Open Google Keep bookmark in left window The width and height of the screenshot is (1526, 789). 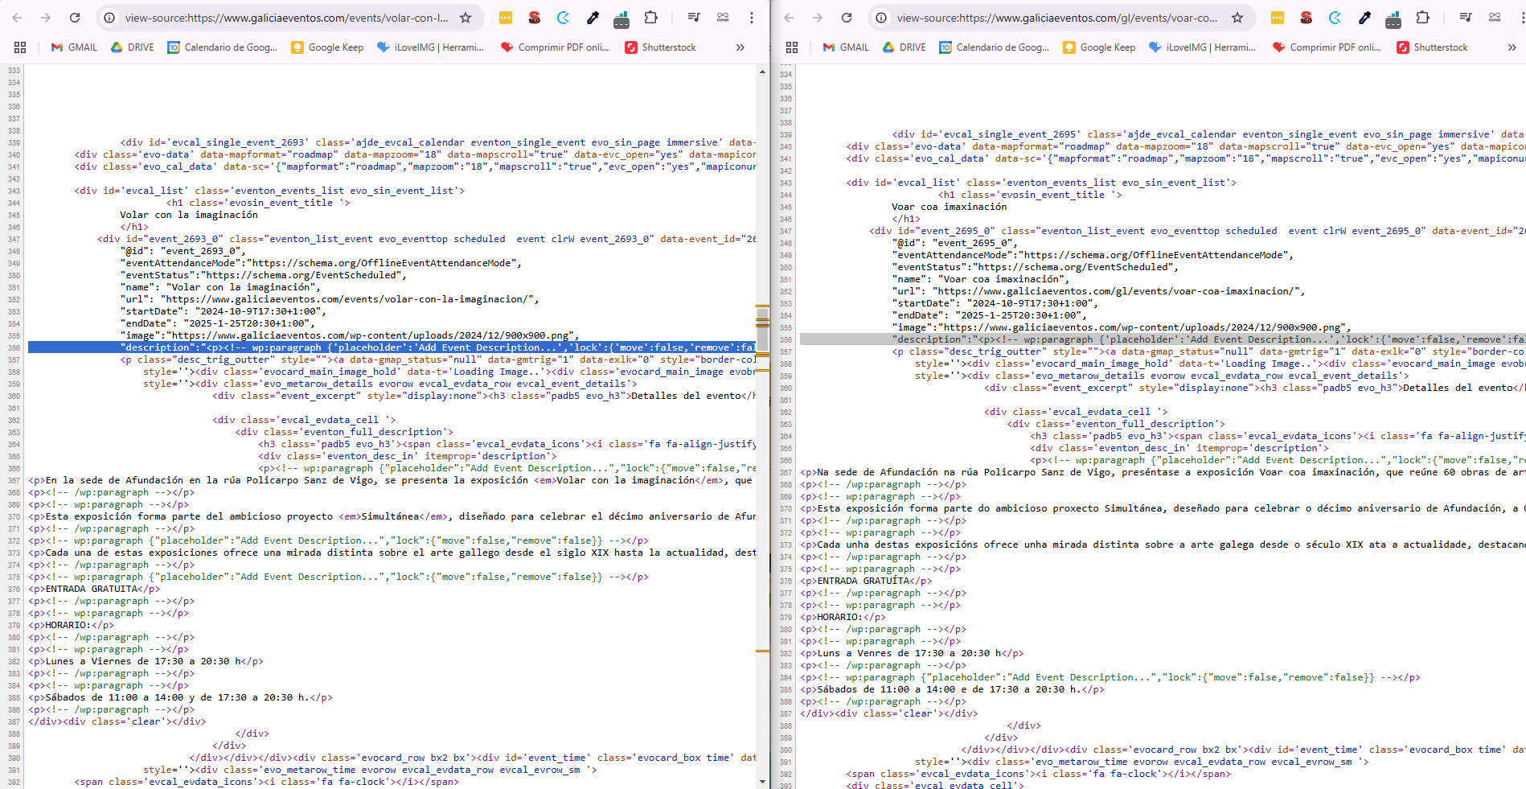click(327, 47)
